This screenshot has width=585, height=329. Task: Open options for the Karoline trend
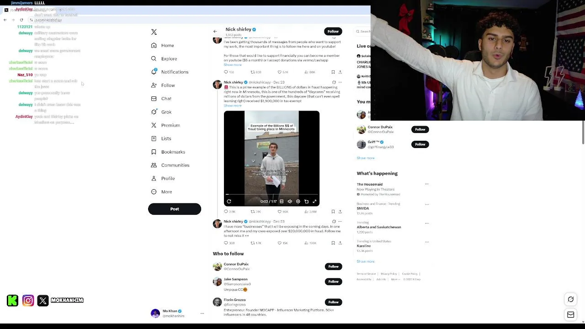tap(427, 242)
